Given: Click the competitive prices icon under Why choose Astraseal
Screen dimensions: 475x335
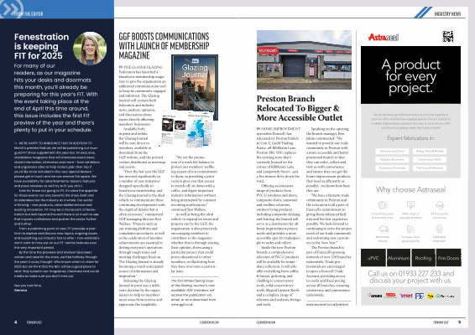Looking at the screenshot, I should pos(383,205).
